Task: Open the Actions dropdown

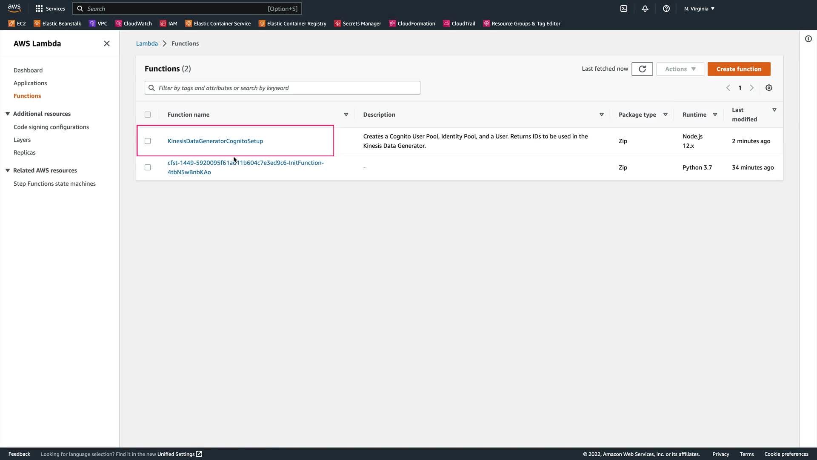Action: [680, 69]
